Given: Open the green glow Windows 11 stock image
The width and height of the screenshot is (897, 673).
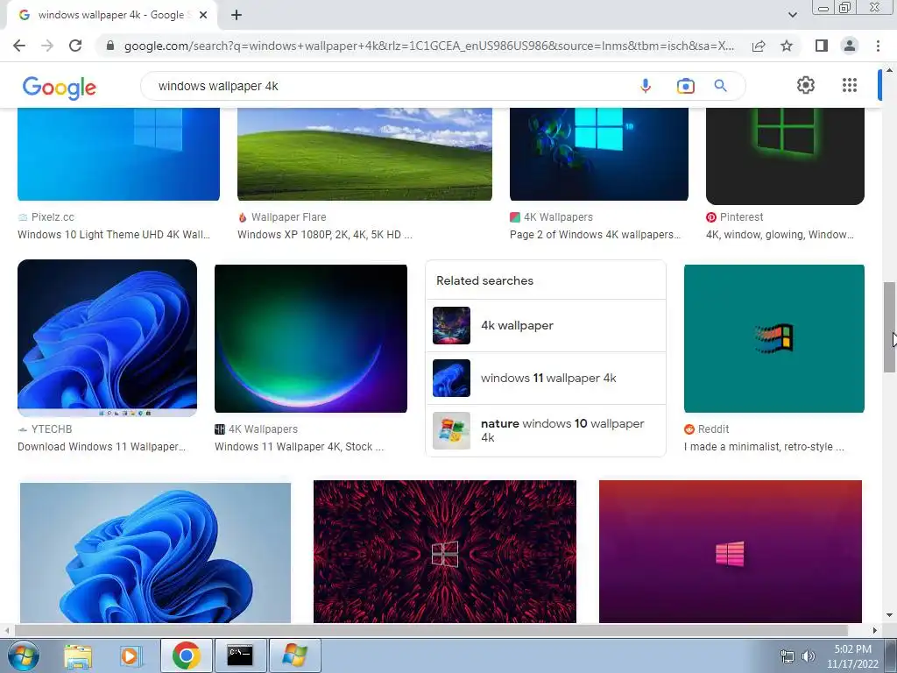Looking at the screenshot, I should pyautogui.click(x=311, y=338).
